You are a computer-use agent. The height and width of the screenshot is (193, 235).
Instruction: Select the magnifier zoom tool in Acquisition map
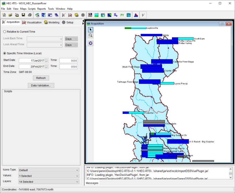coord(91,36)
